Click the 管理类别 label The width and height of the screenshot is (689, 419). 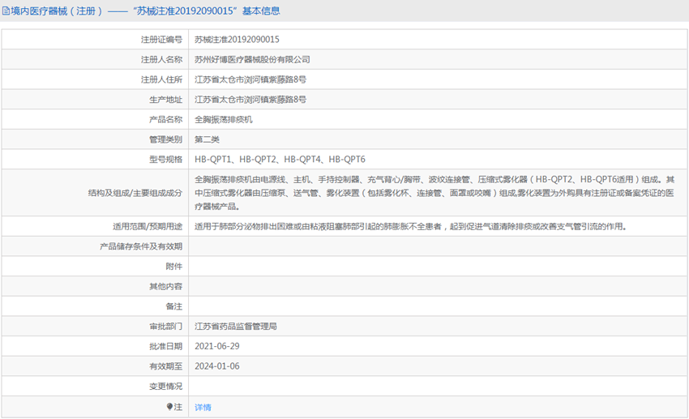click(165, 139)
